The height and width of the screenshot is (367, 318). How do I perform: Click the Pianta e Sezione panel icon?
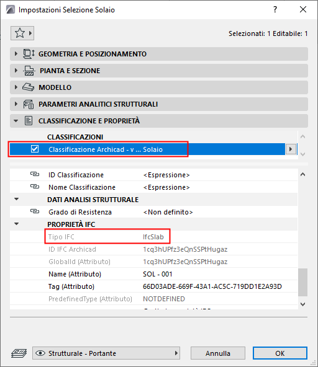click(x=29, y=71)
